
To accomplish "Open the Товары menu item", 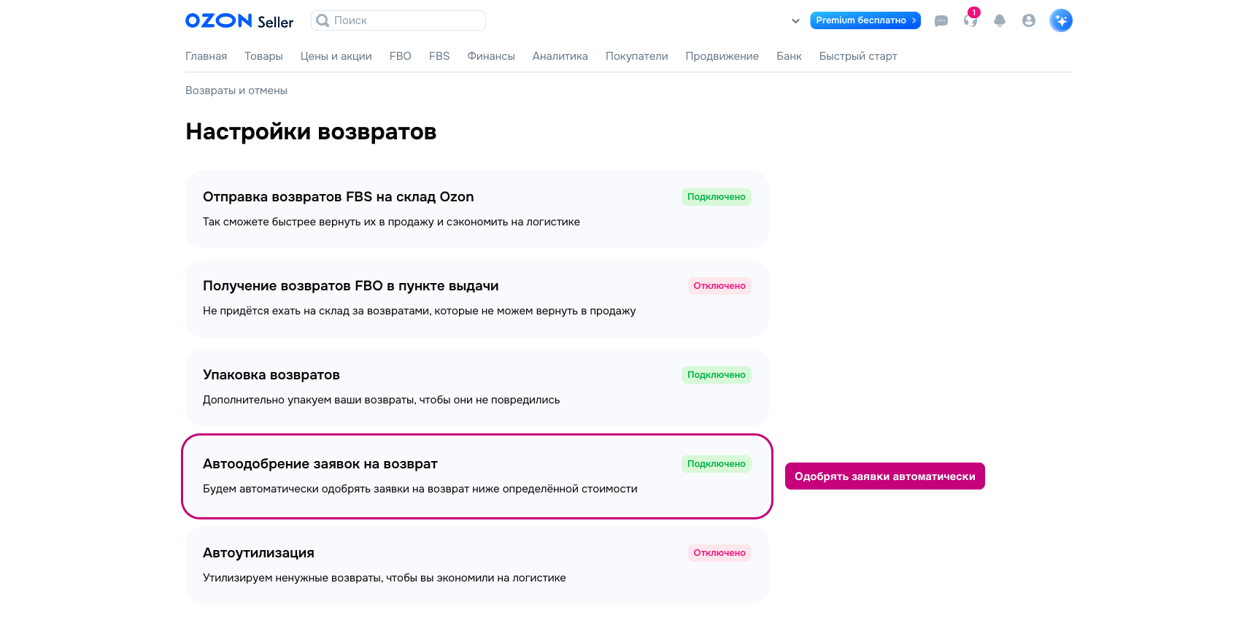I will pos(263,56).
